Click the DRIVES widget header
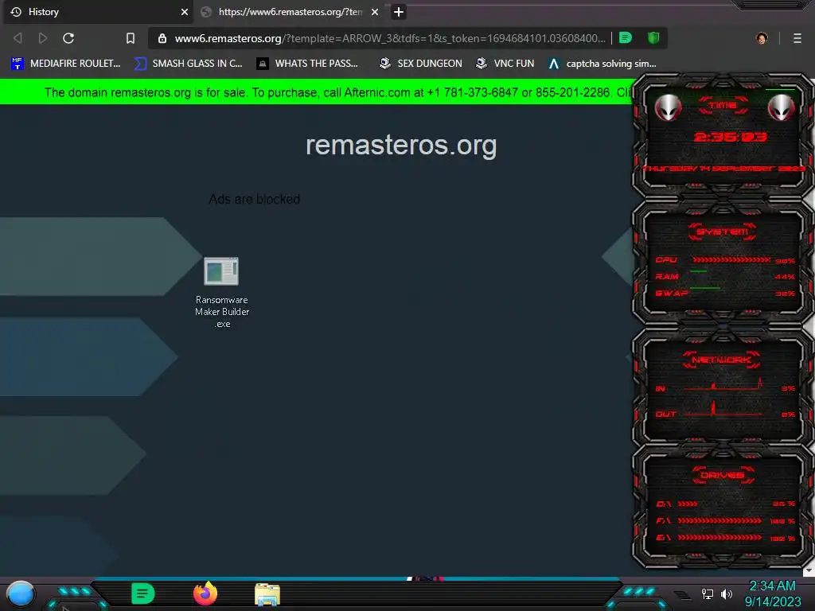 (x=723, y=475)
